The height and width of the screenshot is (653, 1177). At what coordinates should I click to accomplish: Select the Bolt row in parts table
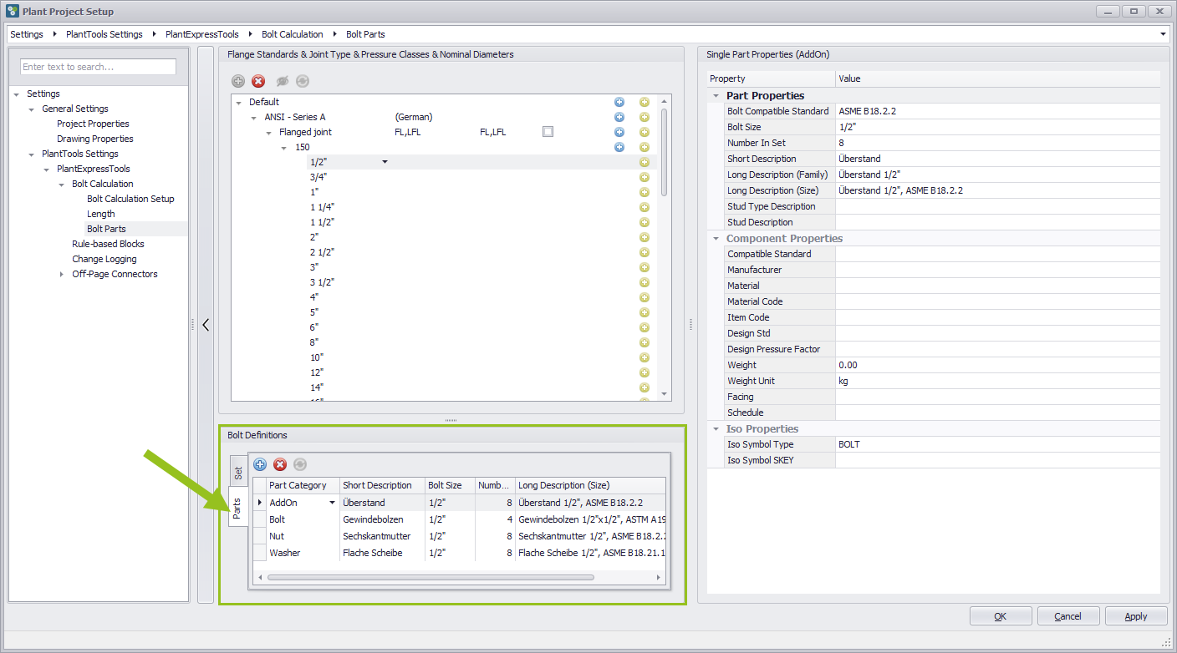pyautogui.click(x=460, y=519)
